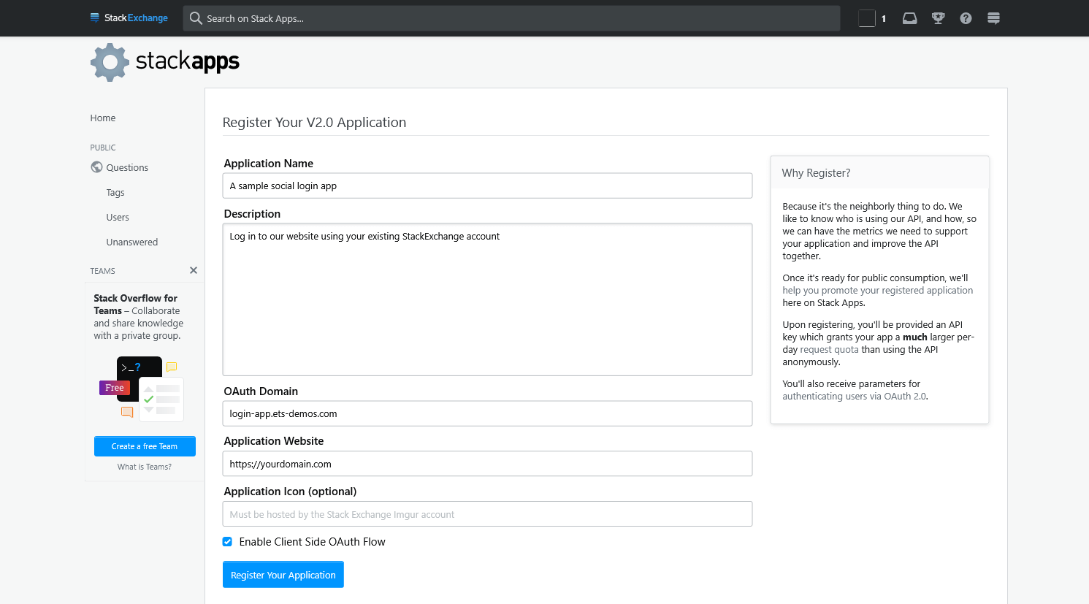Click the globe icon beside Questions
Viewport: 1089px width, 604px height.
click(x=96, y=167)
